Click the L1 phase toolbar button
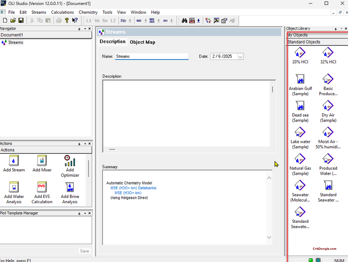This screenshot has width=348, height=262. coord(89,20)
